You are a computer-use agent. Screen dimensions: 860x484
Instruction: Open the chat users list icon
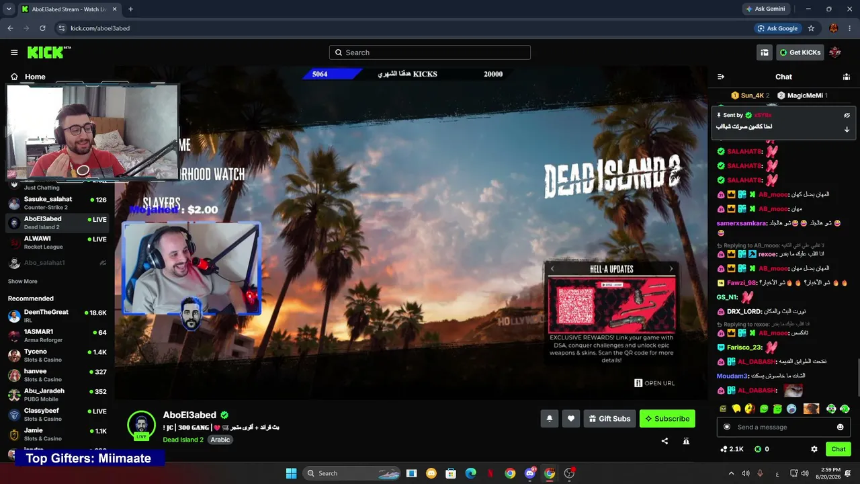[847, 77]
